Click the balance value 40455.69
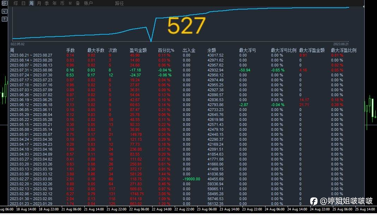The height and width of the screenshot is (215, 377). click(x=215, y=179)
